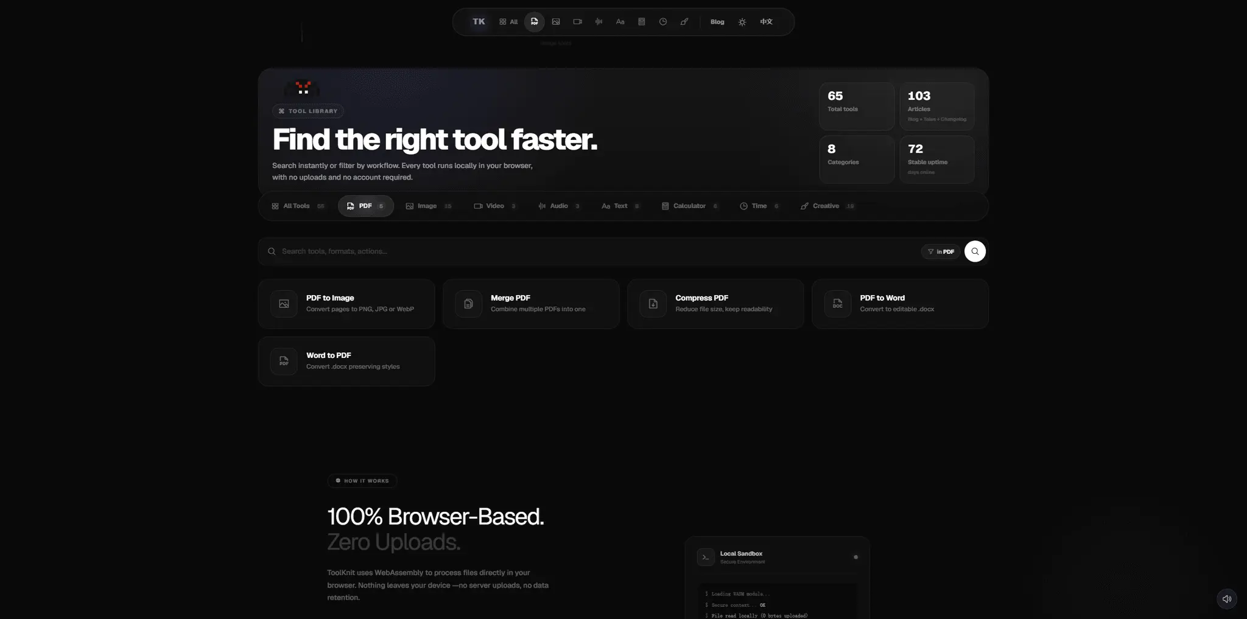
Task: Open Creative tools via top navbar brush icon
Action: [x=684, y=22]
